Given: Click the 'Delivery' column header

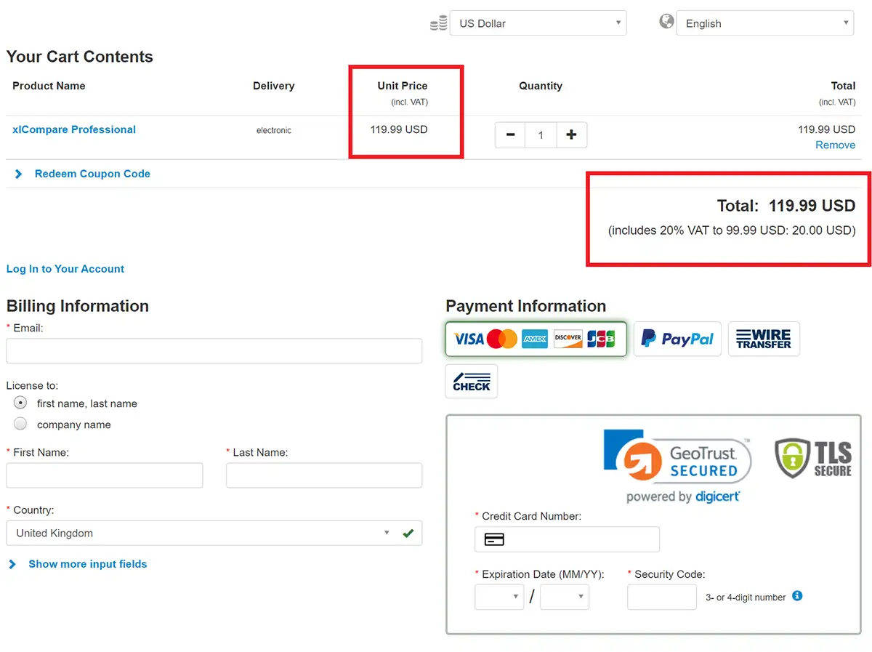Looking at the screenshot, I should point(274,86).
